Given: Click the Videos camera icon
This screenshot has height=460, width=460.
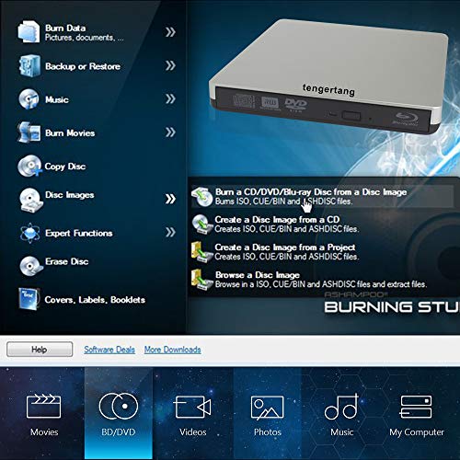Looking at the screenshot, I should [192, 407].
